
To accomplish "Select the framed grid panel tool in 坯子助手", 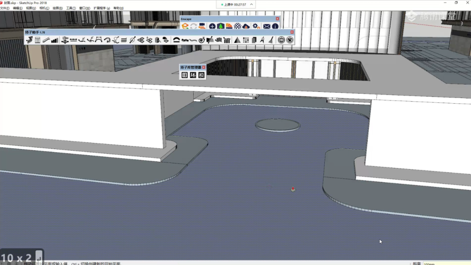I will (38, 40).
